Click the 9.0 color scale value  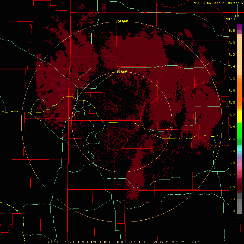point(232,43)
